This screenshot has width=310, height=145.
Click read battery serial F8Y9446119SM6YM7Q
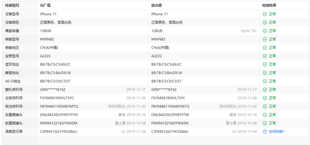170,106
